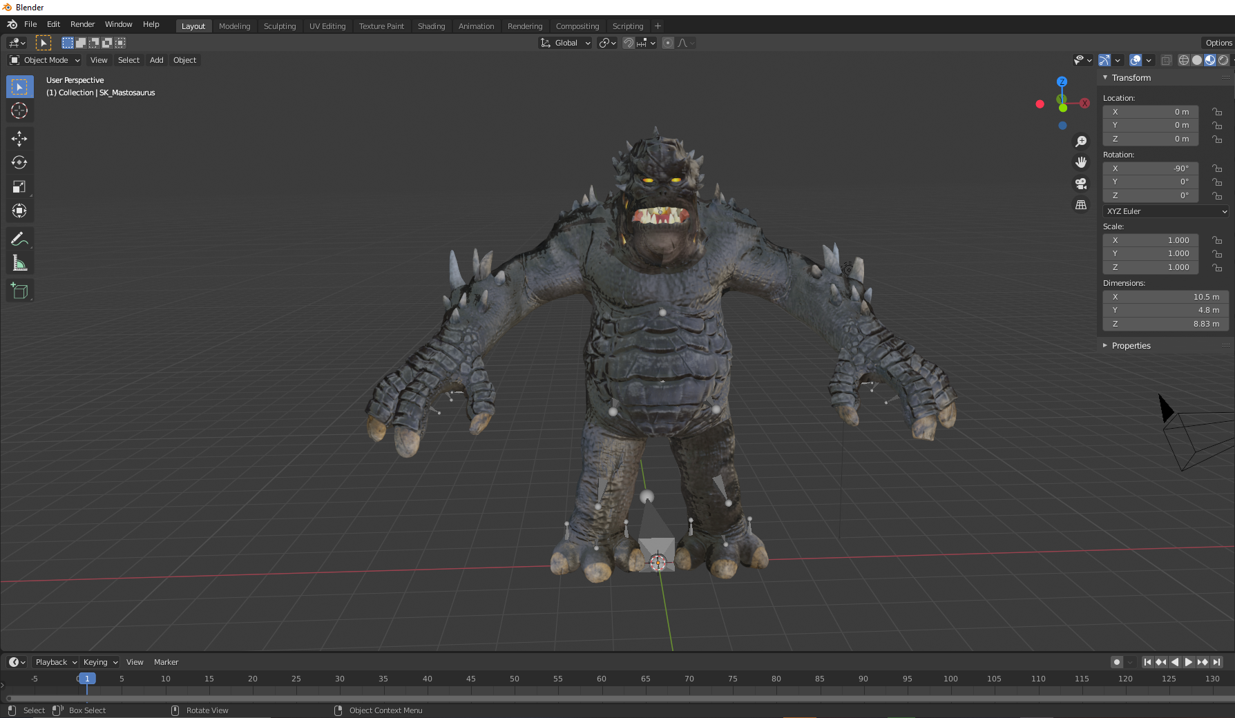The width and height of the screenshot is (1235, 718).
Task: Toggle Show Overlays in the viewport
Action: tap(1136, 60)
